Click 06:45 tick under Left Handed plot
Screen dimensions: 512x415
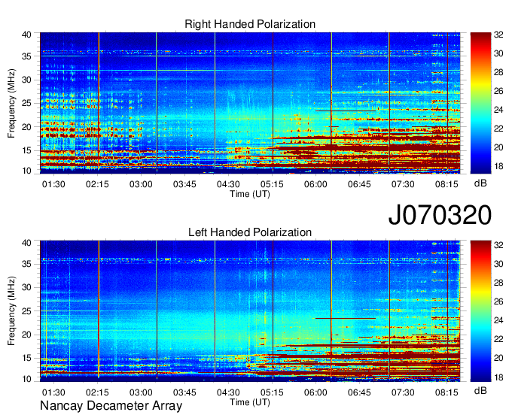(359, 392)
